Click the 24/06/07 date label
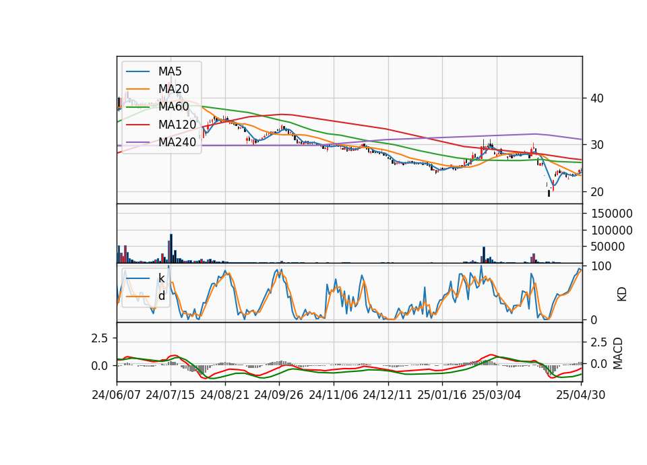The height and width of the screenshot is (465, 647). point(117,395)
